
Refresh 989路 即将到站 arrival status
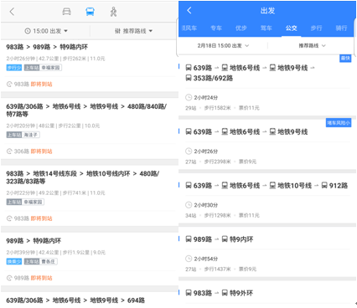click(9, 278)
